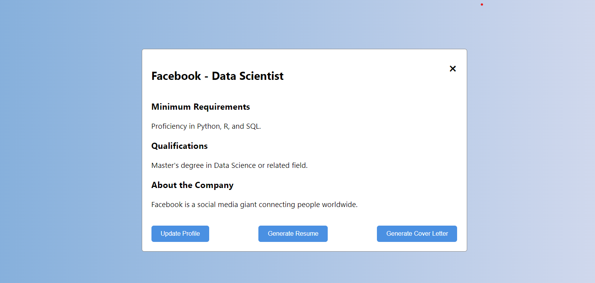Click Generate Cover Letter
Image resolution: width=595 pixels, height=283 pixels.
pyautogui.click(x=417, y=234)
